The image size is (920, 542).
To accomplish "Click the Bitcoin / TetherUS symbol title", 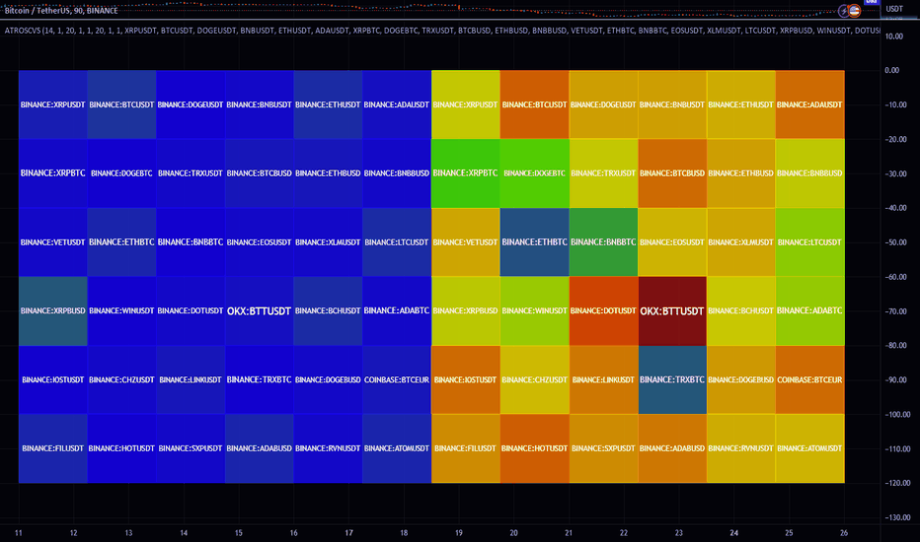I will click(x=61, y=11).
